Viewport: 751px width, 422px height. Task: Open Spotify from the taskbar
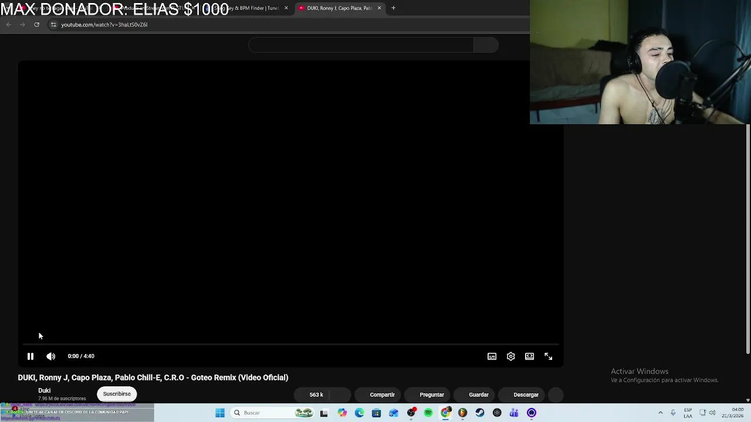coord(428,413)
